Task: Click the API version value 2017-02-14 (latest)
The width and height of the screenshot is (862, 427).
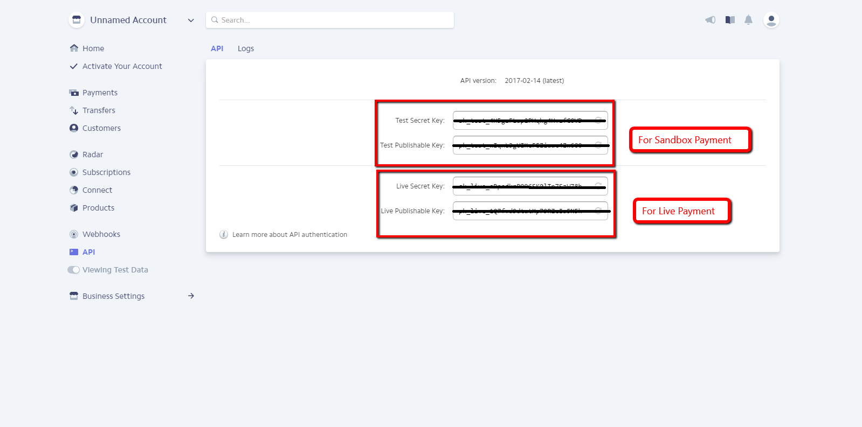Action: tap(534, 81)
